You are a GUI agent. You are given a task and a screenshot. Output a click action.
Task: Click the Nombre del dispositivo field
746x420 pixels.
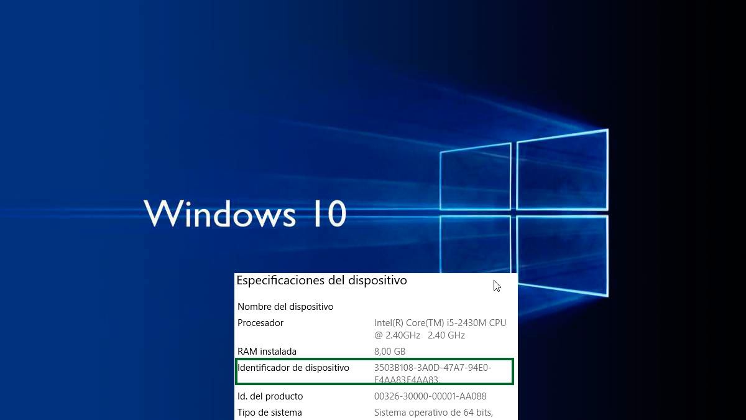tap(285, 306)
